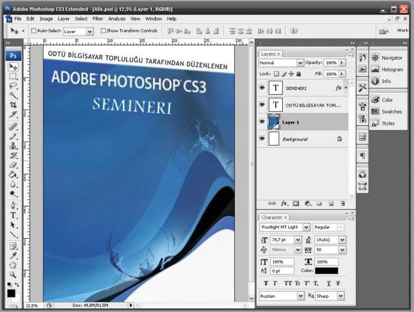Image resolution: width=414 pixels, height=312 pixels.
Task: Click the black text color swatch
Action: [326, 271]
